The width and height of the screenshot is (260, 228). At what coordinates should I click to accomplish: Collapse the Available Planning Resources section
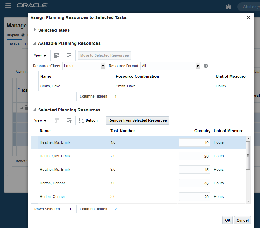(35, 43)
